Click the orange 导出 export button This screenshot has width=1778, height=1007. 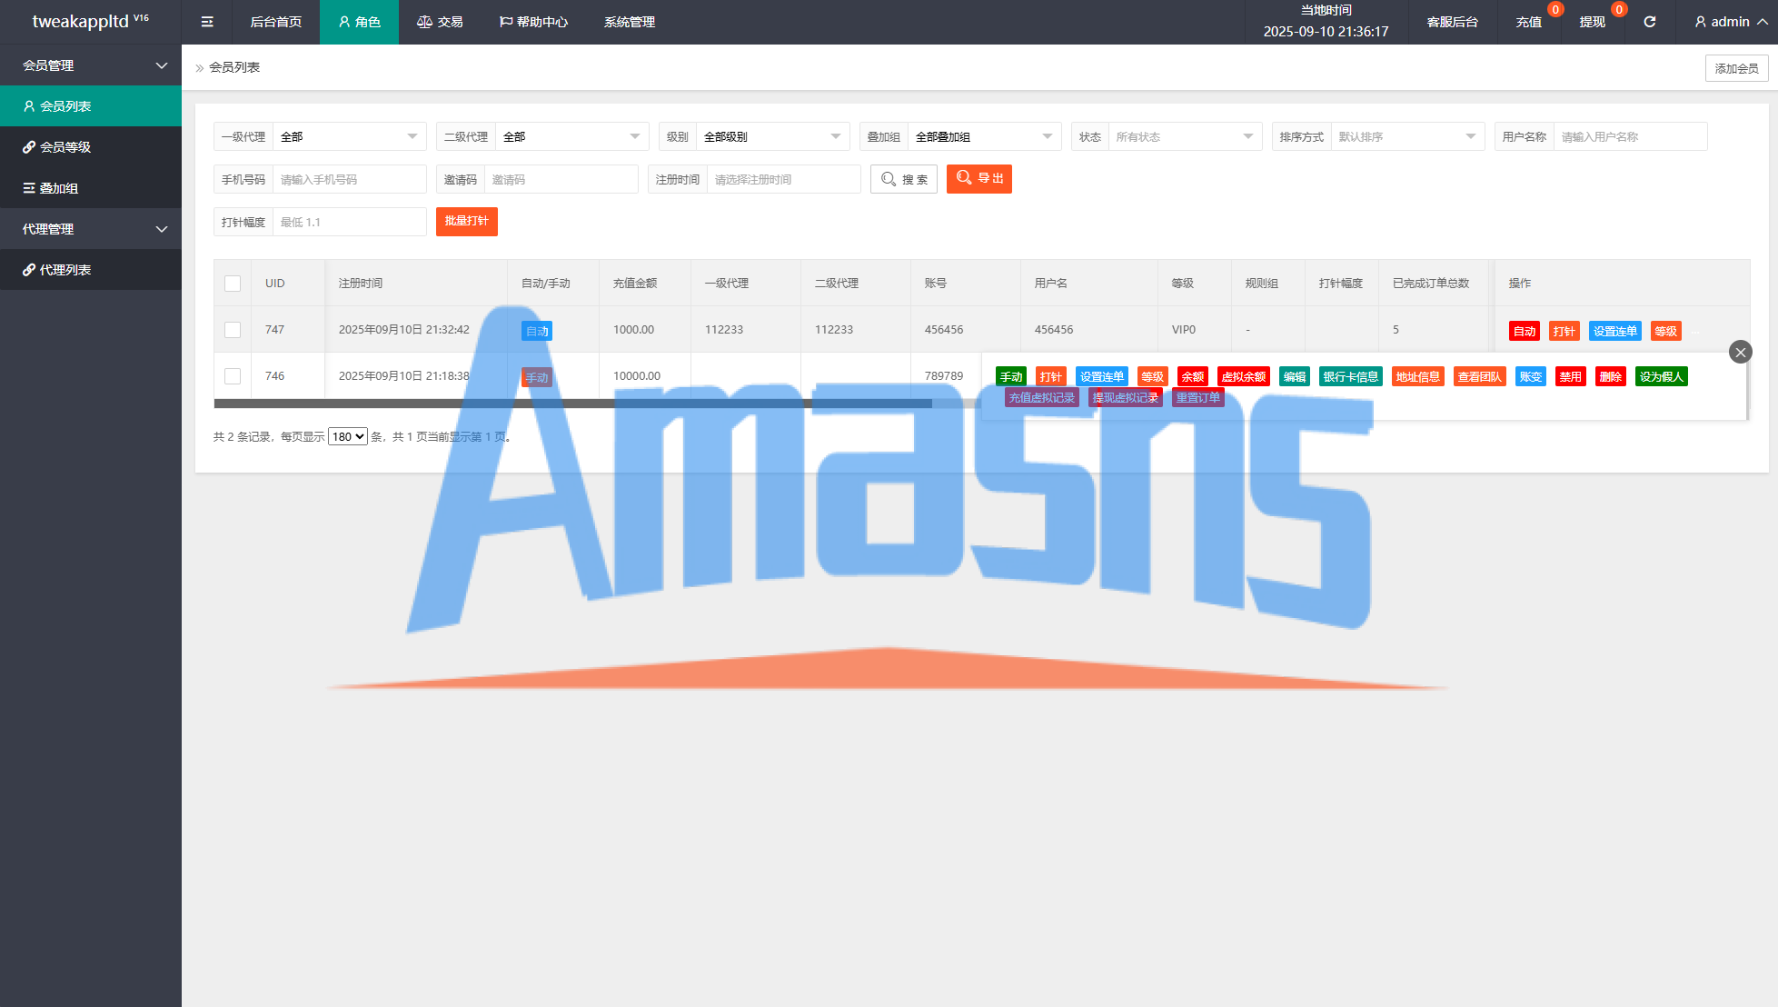978,179
